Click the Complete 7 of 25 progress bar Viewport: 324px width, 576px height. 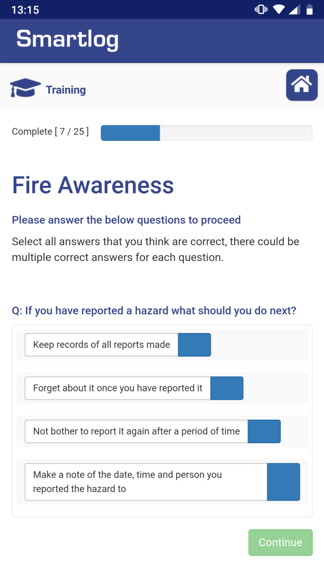tap(206, 133)
